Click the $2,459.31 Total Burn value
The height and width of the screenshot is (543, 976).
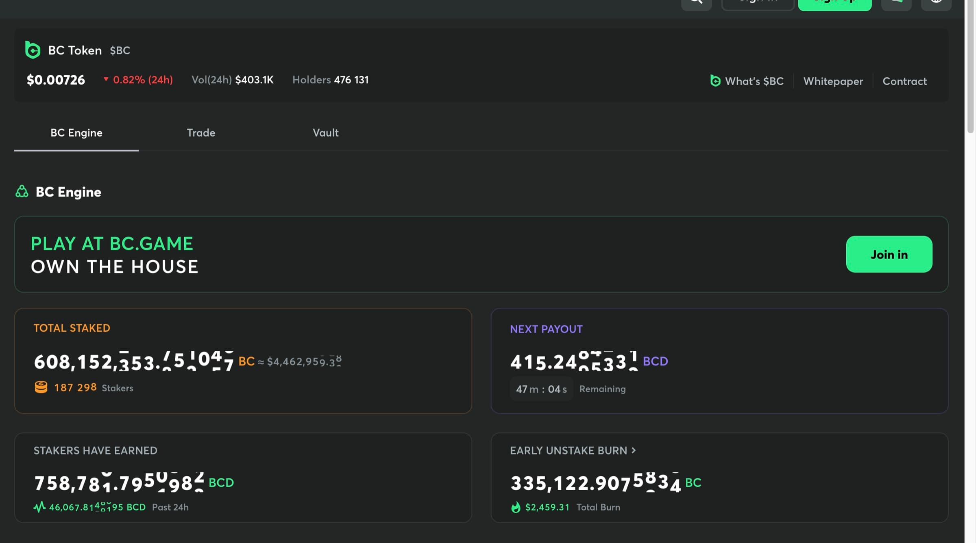(547, 507)
